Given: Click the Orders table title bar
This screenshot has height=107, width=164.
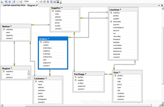Looking at the screenshot, I should (x=53, y=39).
